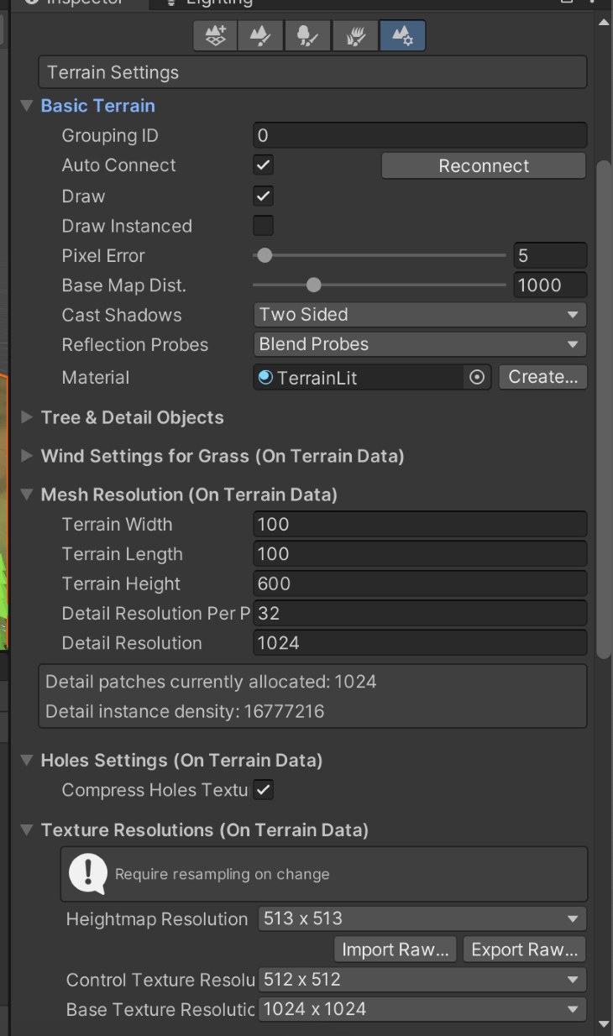Open the Heightmap Resolution dropdown
The image size is (613, 1036).
(421, 918)
